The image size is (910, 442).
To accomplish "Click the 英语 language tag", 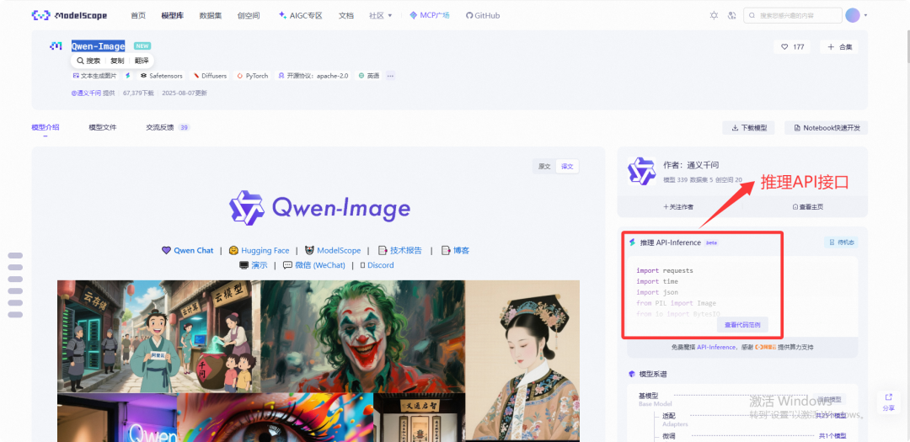I will [x=369, y=76].
